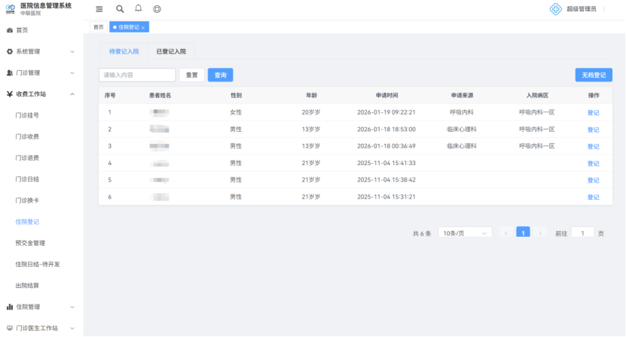
Task: Click the smiley face icon in header
Action: [x=157, y=9]
